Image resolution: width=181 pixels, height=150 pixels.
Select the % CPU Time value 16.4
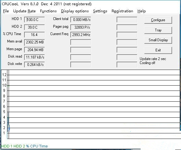[x=35, y=35]
